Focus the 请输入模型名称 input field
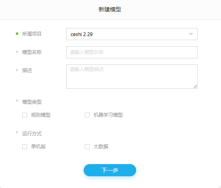Screen dimensions: 221x188 pos(132,52)
